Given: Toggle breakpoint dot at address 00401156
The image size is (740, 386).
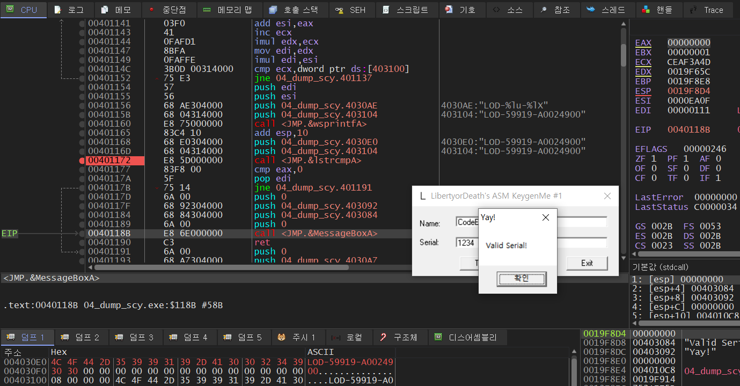Looking at the screenshot, I should coord(82,105).
